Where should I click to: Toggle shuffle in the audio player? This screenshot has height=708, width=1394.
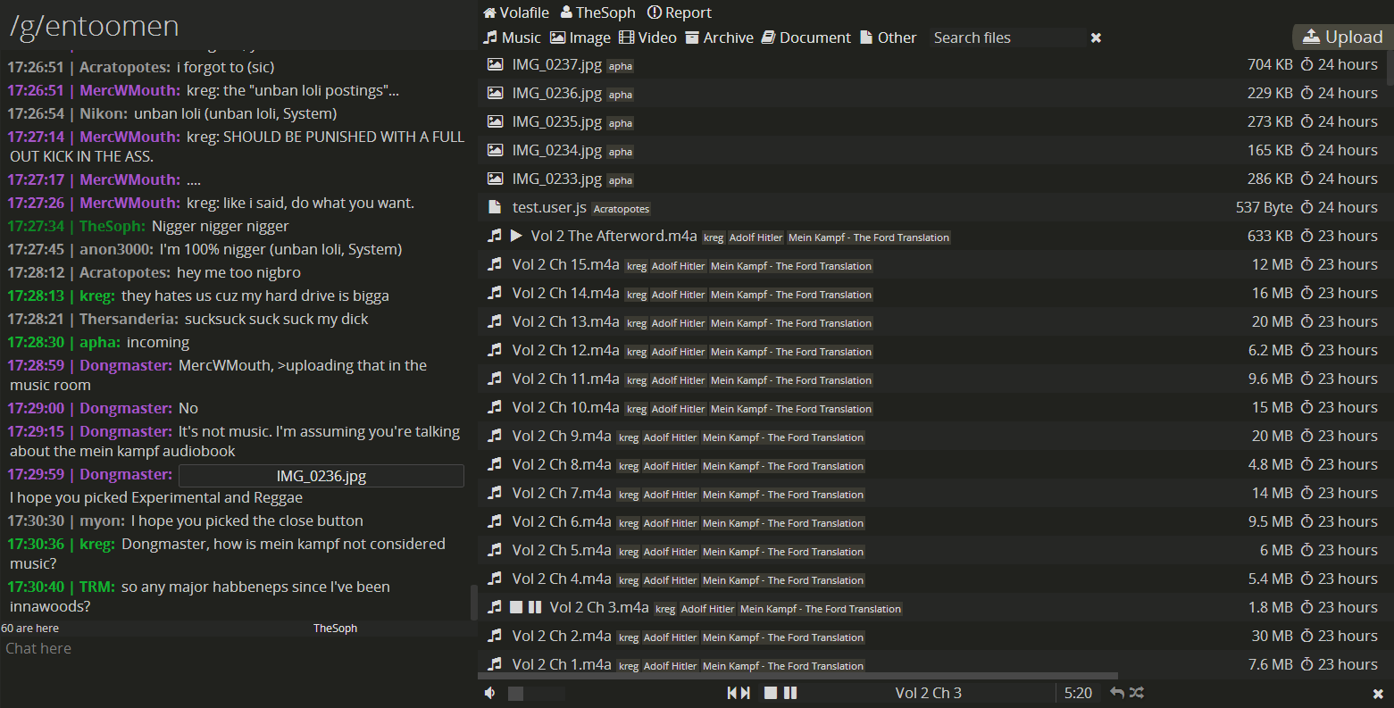(1136, 693)
